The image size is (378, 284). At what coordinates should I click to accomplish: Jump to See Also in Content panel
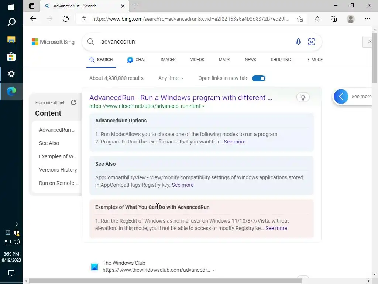click(49, 143)
